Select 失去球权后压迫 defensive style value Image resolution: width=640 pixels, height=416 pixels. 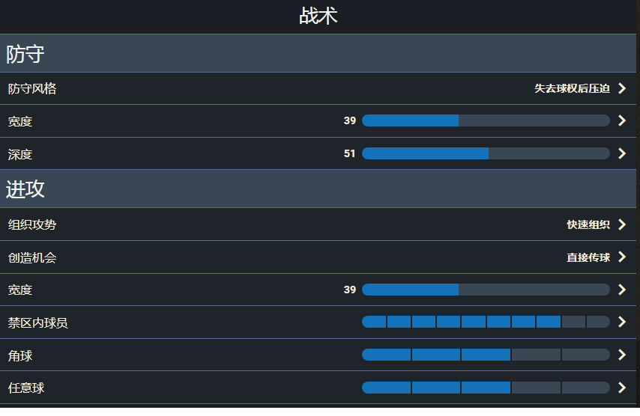coord(572,88)
